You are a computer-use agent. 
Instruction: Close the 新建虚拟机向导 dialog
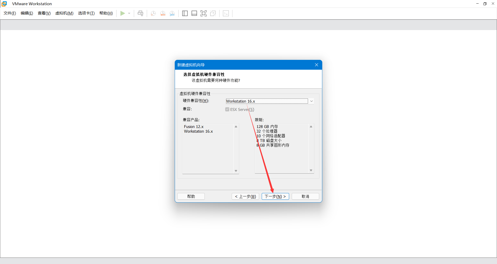(317, 65)
